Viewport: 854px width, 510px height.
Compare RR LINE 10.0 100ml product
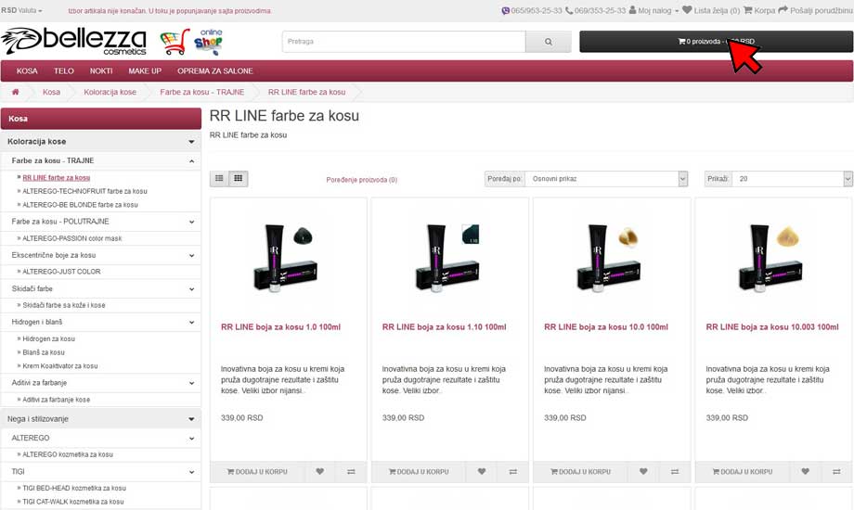pos(674,472)
